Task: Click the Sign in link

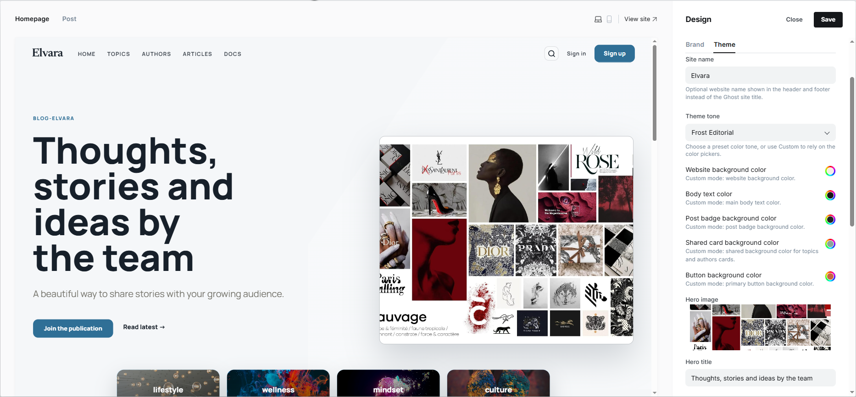Action: click(576, 54)
